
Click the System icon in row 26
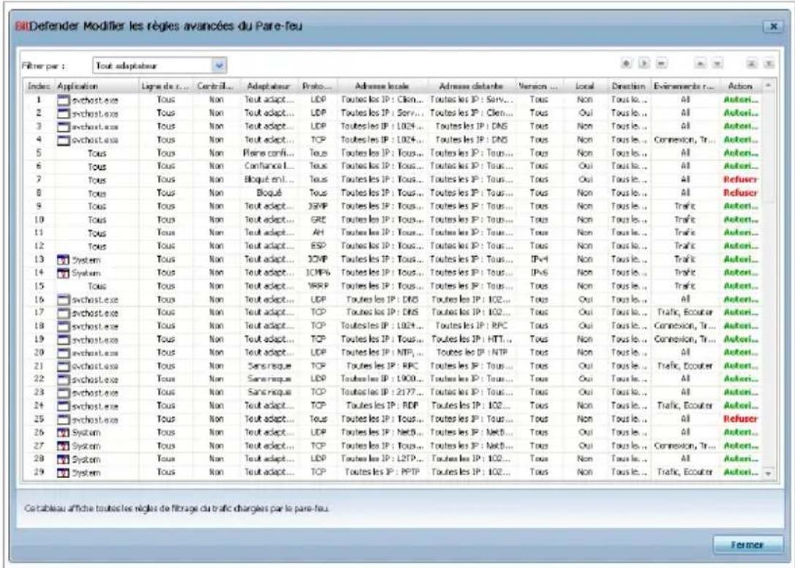point(63,433)
